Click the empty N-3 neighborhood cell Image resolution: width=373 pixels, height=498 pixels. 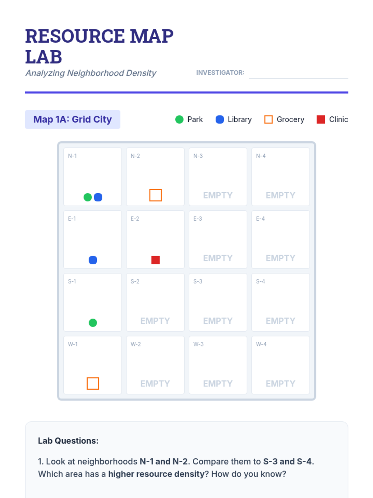pos(218,177)
